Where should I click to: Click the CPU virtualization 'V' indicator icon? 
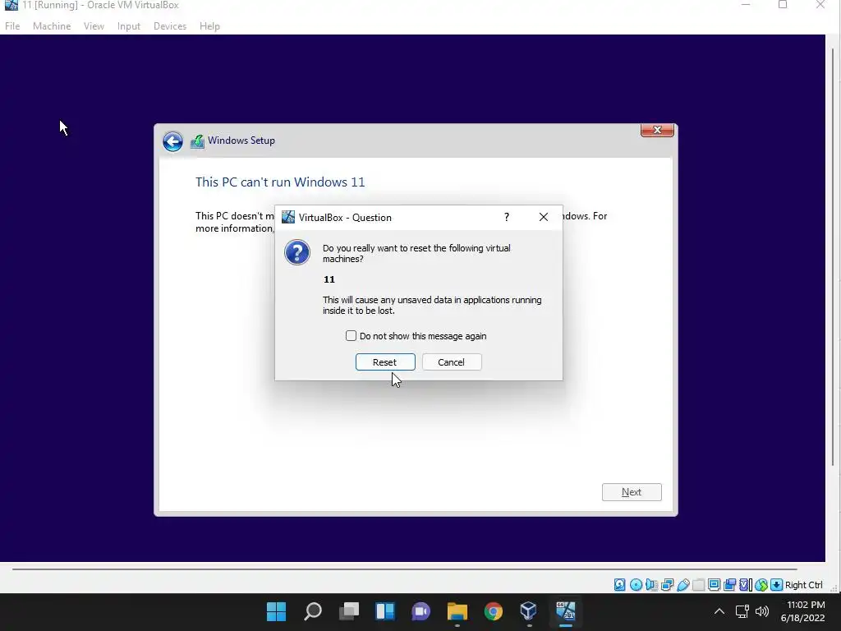click(x=745, y=585)
